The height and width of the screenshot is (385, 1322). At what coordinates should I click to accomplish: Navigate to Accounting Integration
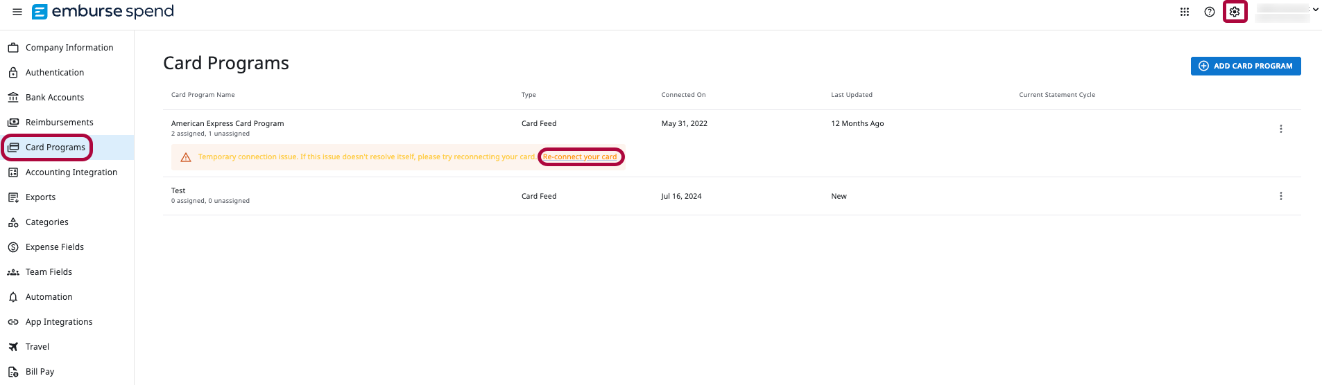tap(71, 172)
